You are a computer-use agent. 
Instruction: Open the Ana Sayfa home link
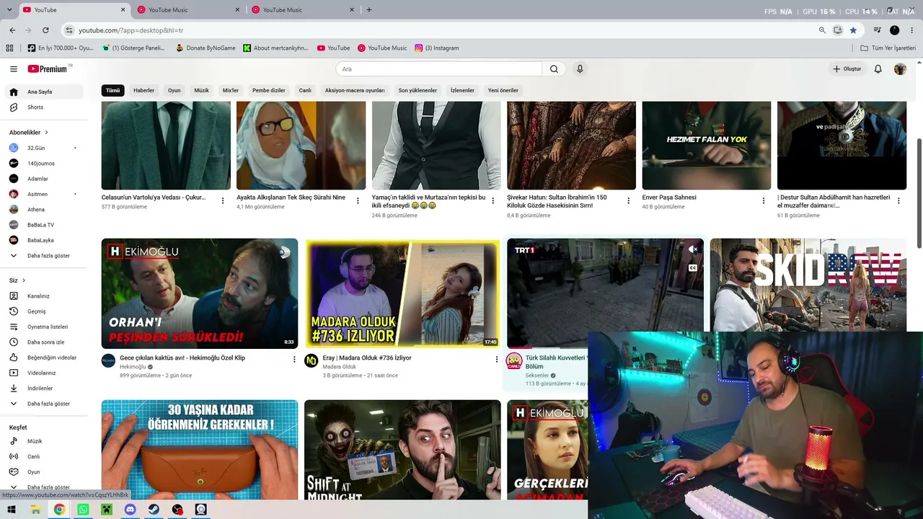pos(43,92)
